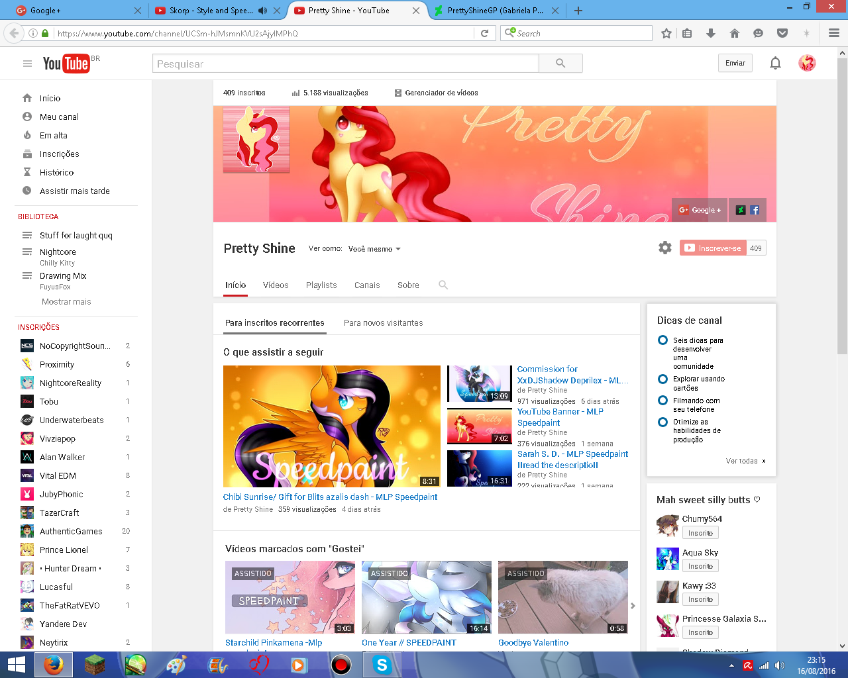Open the DeviantArt link on banner

point(740,210)
